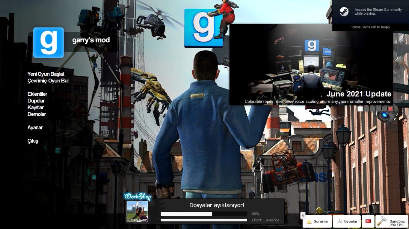Click the Oyunlar button label

point(351,222)
